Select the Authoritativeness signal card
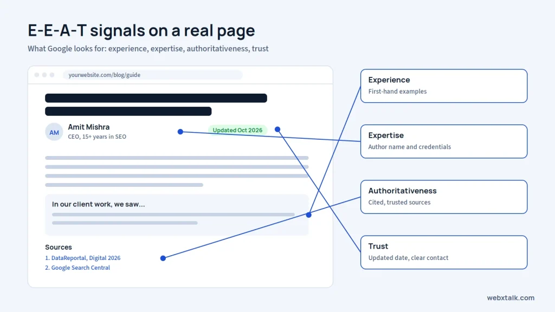Screen dimensions: 555x312 click(444, 197)
